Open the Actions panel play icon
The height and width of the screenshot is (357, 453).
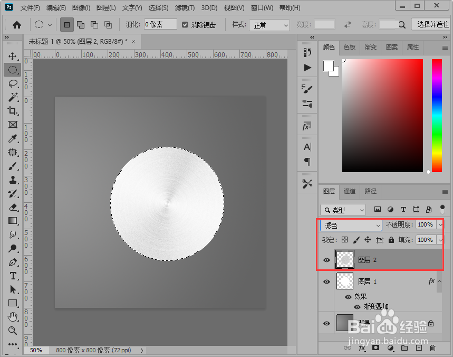coord(307,68)
